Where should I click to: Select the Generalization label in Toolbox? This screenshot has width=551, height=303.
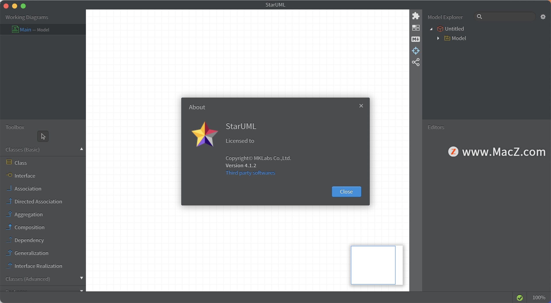click(32, 253)
